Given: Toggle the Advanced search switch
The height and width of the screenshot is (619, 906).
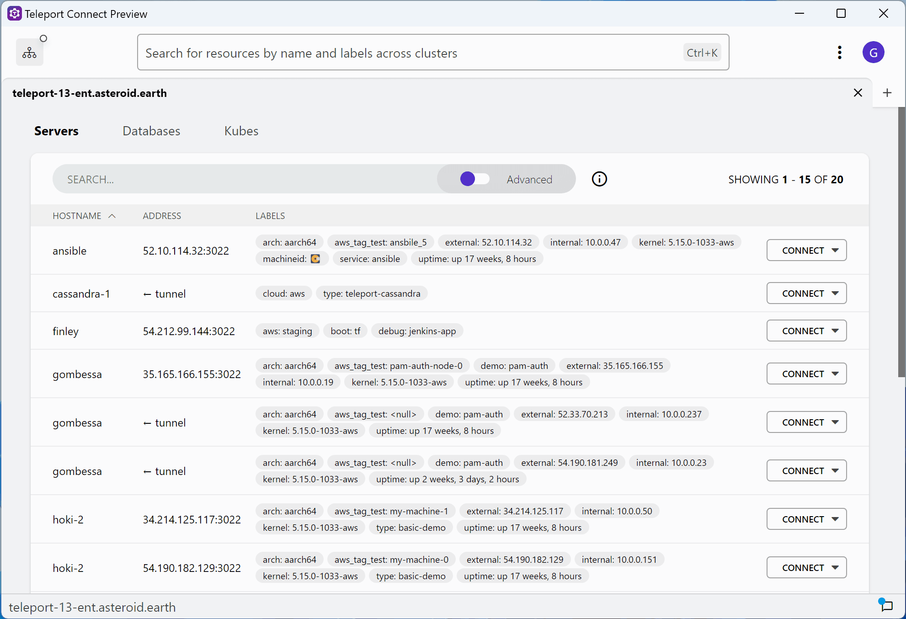Looking at the screenshot, I should point(474,179).
